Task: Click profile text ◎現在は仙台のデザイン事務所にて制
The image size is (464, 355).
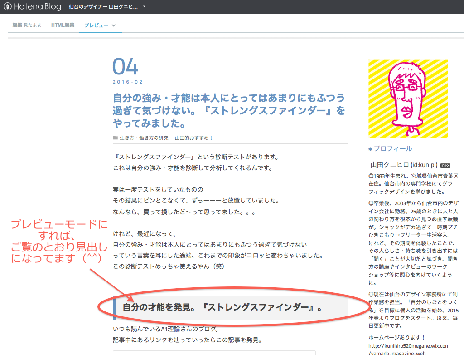Action: click(413, 295)
